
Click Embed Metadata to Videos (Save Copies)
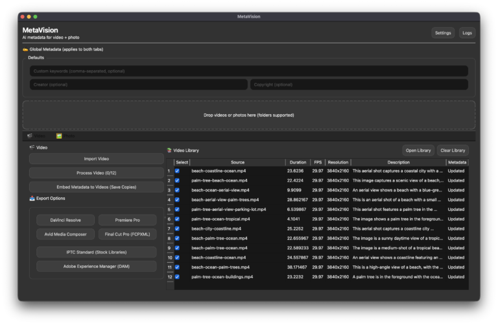coord(97,187)
